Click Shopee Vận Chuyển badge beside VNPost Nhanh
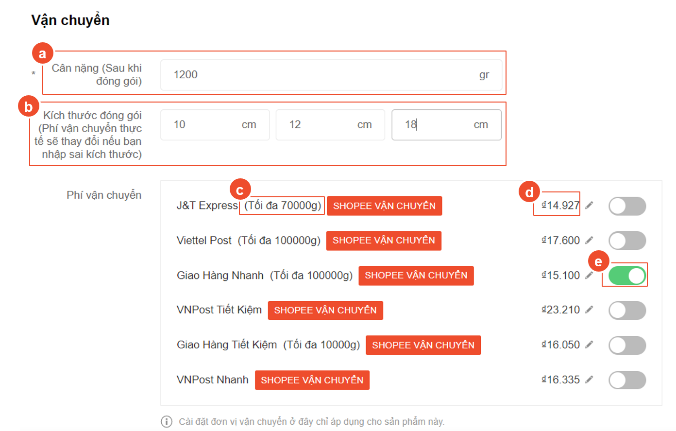Image resolution: width=676 pixels, height=431 pixels. click(312, 380)
